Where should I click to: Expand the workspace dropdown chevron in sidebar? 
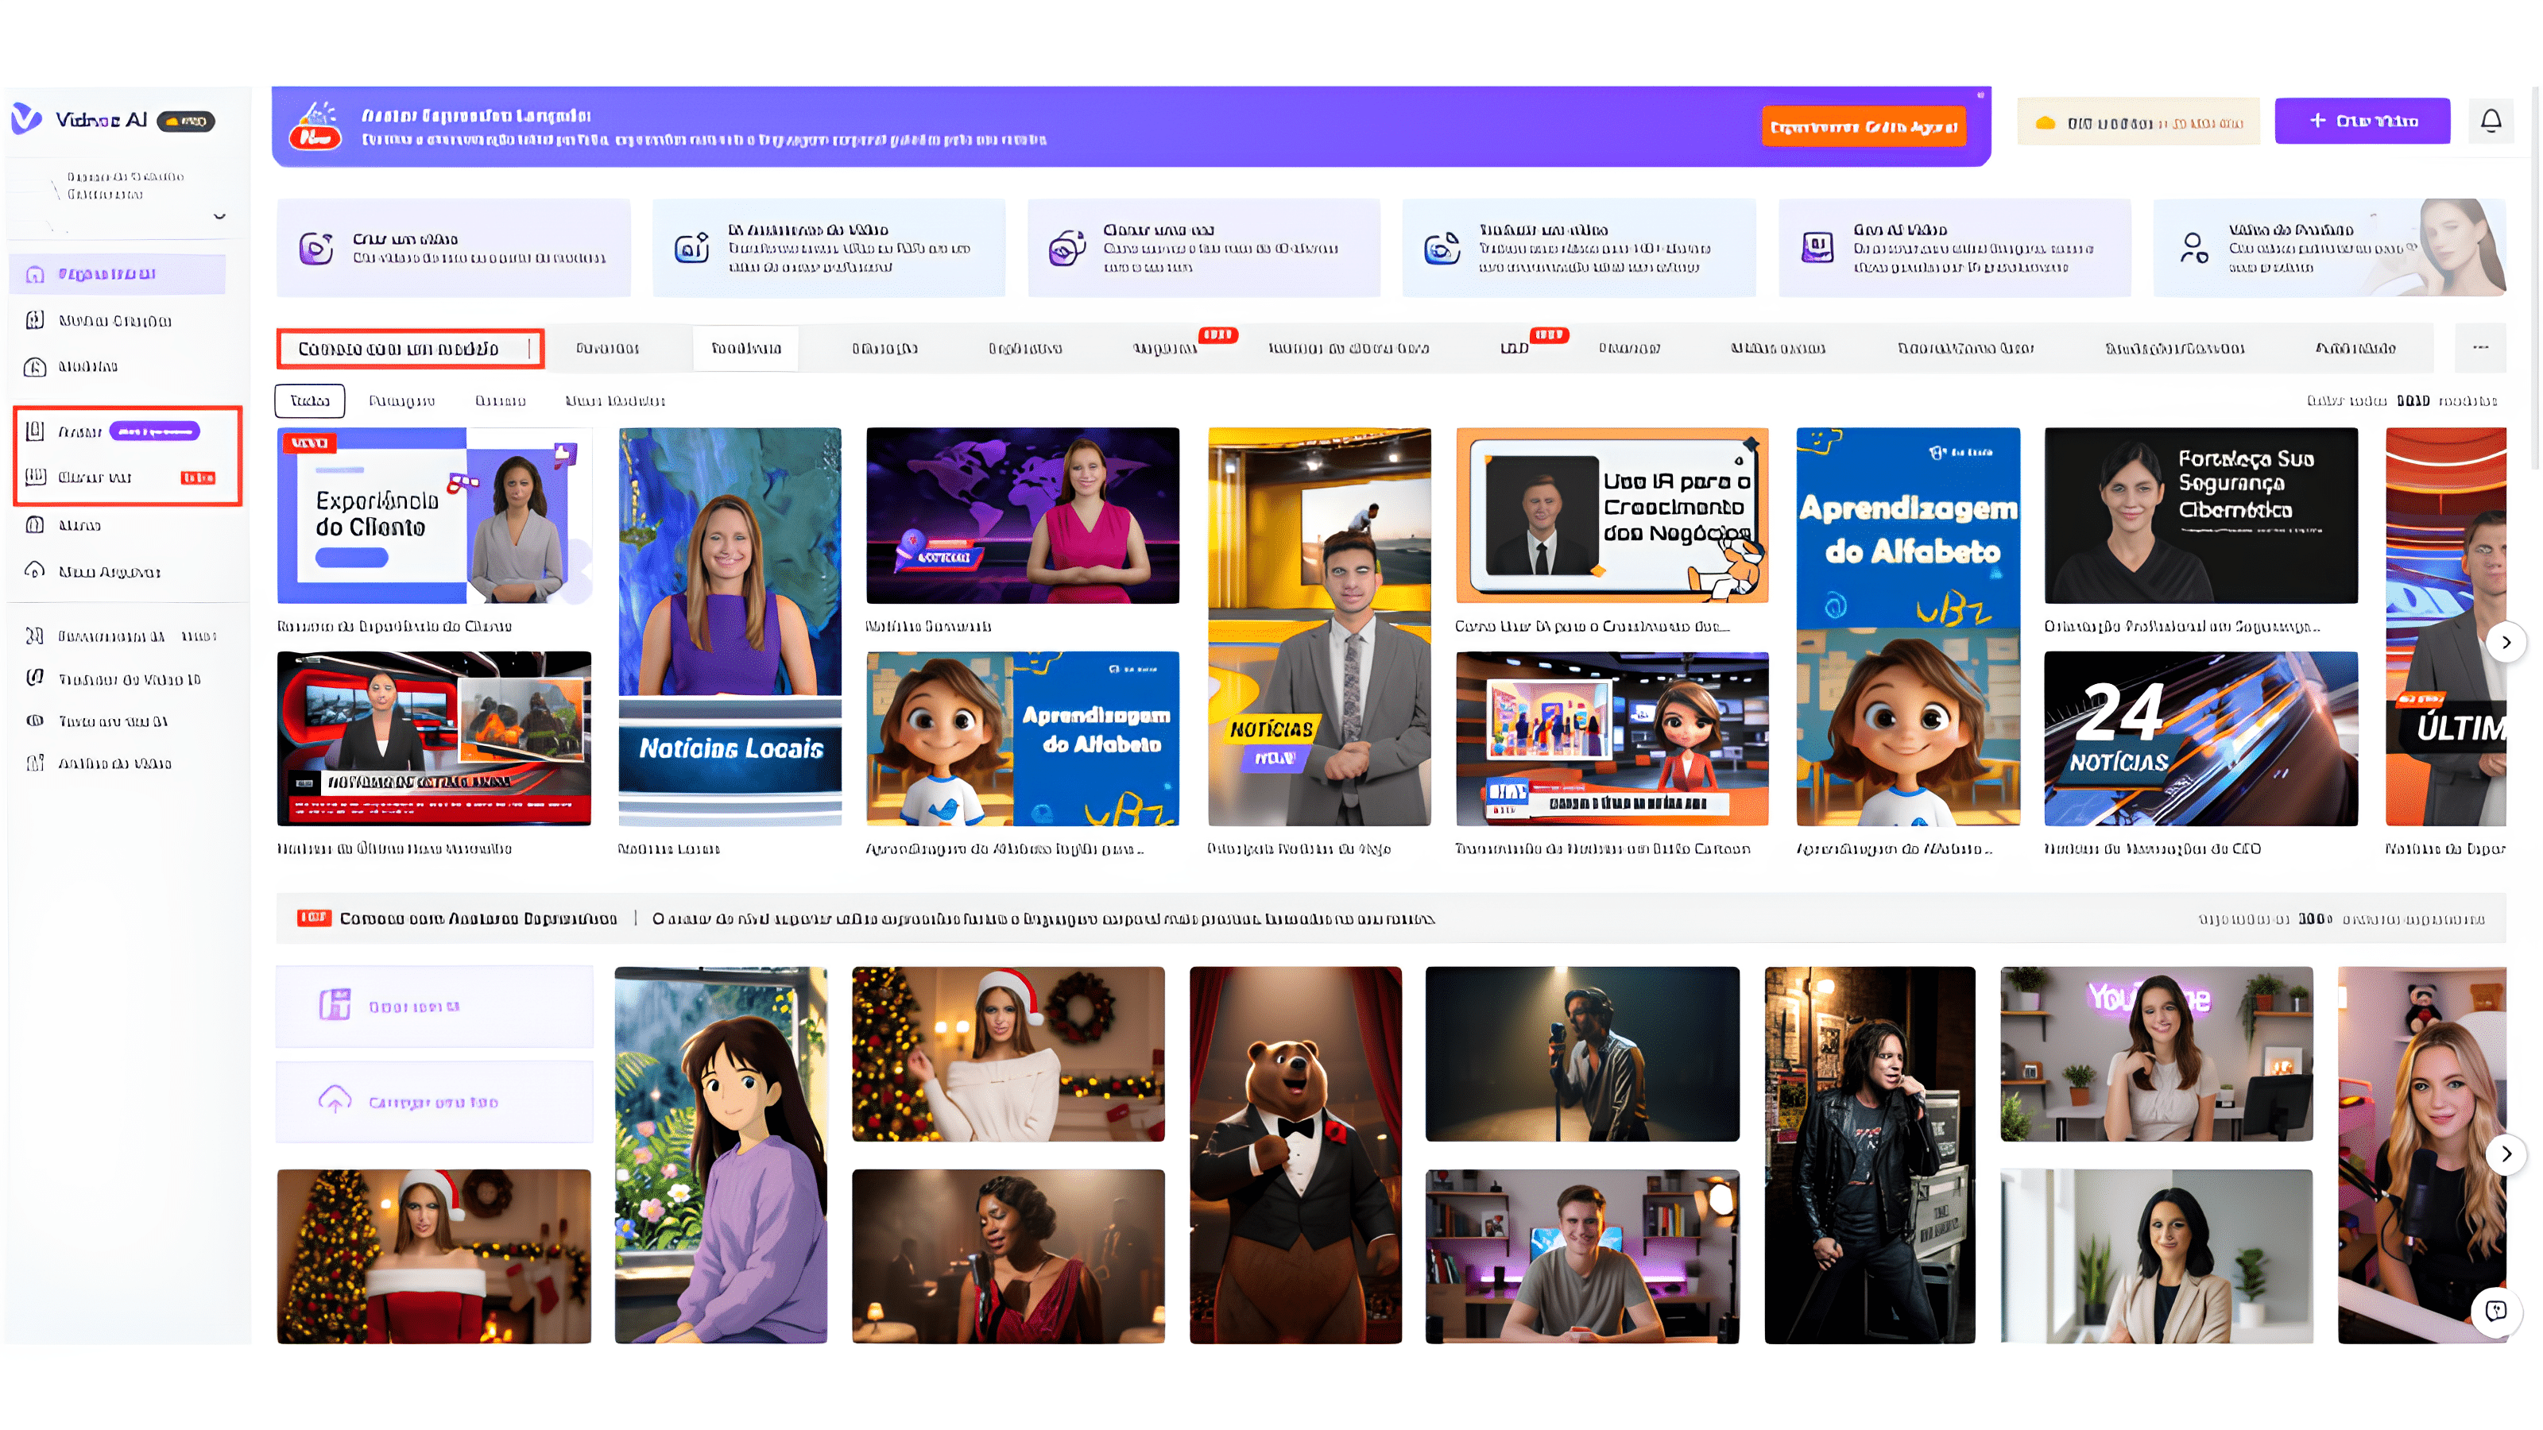coord(219,216)
